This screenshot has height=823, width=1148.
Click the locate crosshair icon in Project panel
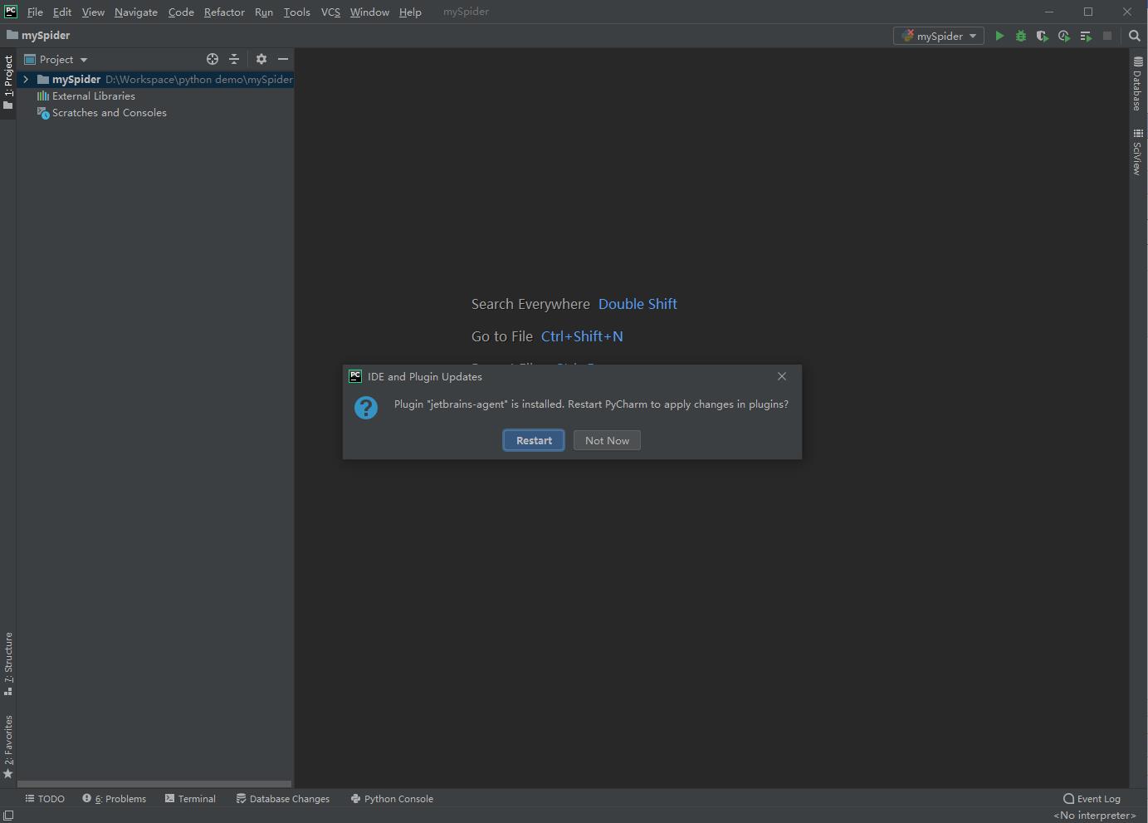coord(213,59)
